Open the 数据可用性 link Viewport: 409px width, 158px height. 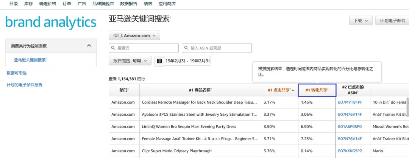point(17,73)
